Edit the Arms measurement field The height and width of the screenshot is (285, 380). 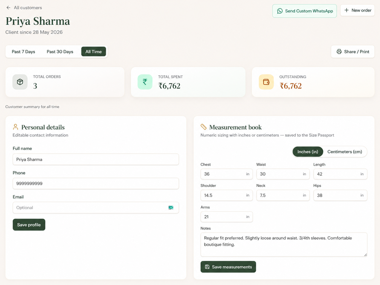[x=226, y=217]
